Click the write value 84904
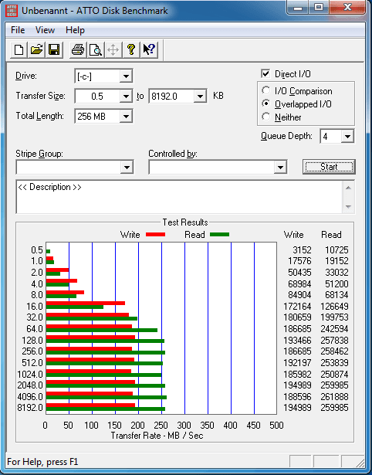This screenshot has height=475, width=372. 299,295
